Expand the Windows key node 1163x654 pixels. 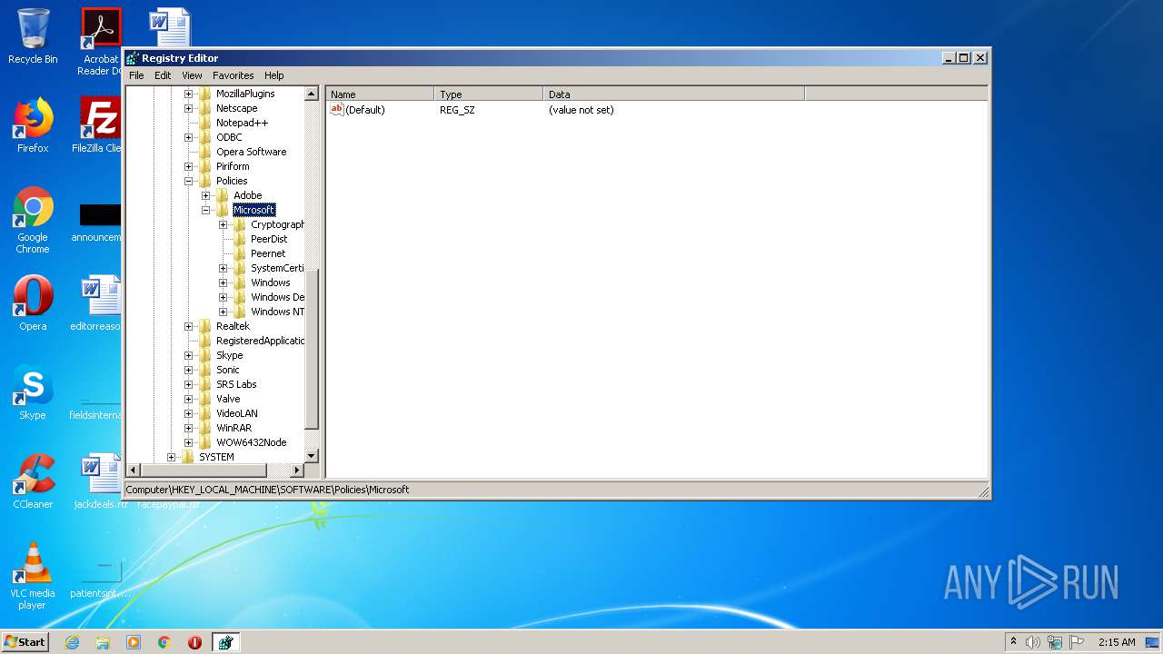224,282
